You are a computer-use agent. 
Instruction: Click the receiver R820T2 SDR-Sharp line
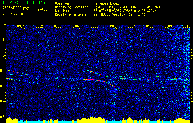click(126, 11)
